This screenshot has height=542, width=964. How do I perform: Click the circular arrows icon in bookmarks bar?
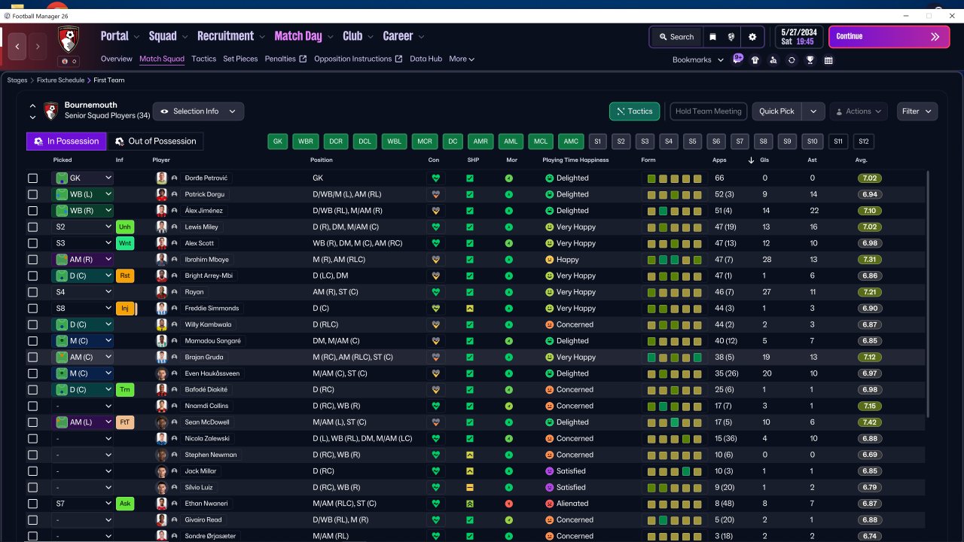pos(792,60)
